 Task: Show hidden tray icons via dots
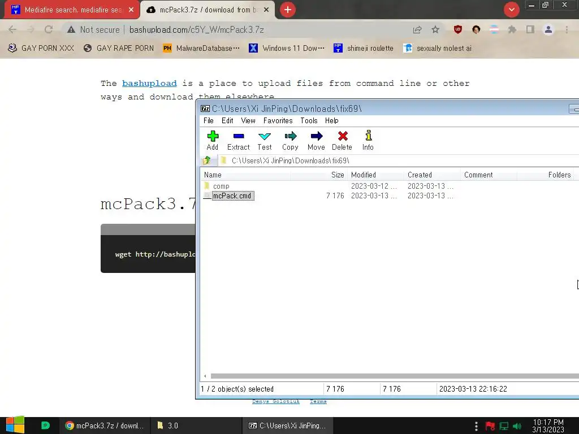click(x=476, y=426)
